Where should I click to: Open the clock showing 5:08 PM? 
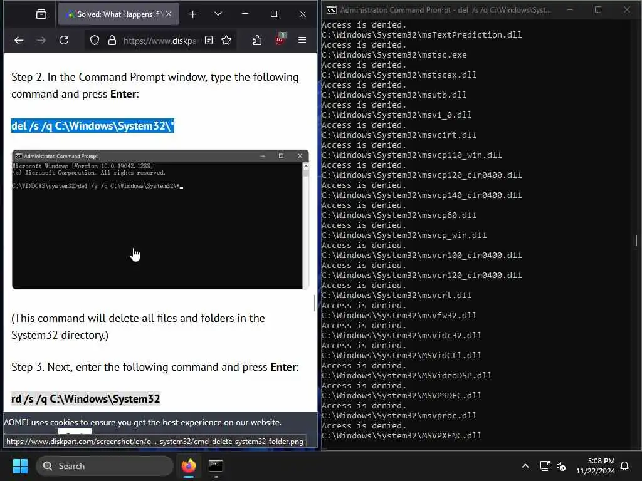pyautogui.click(x=596, y=466)
